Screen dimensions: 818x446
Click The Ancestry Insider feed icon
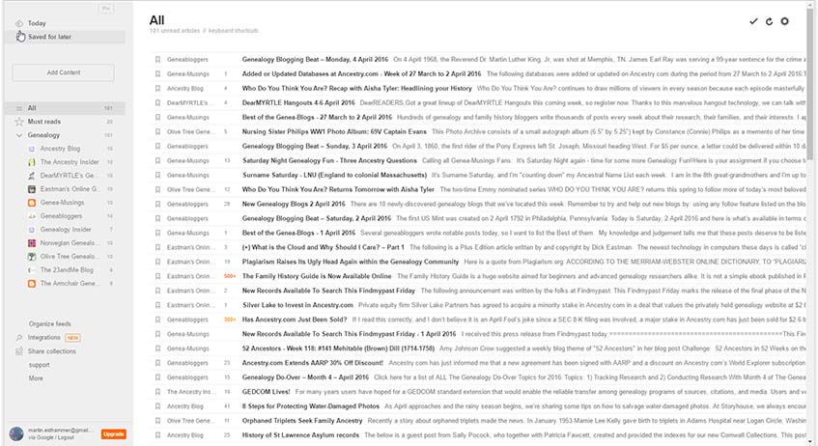coord(31,162)
